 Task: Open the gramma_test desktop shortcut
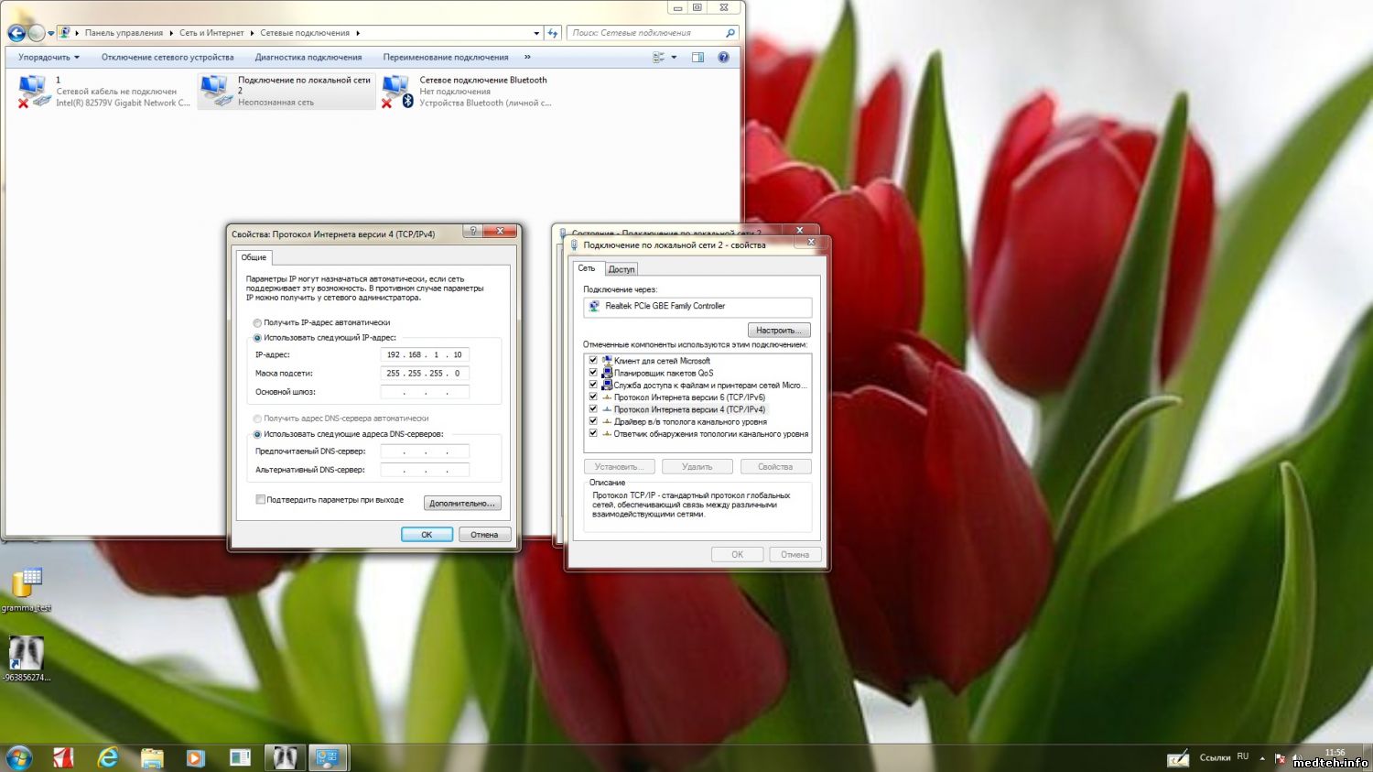(27, 583)
